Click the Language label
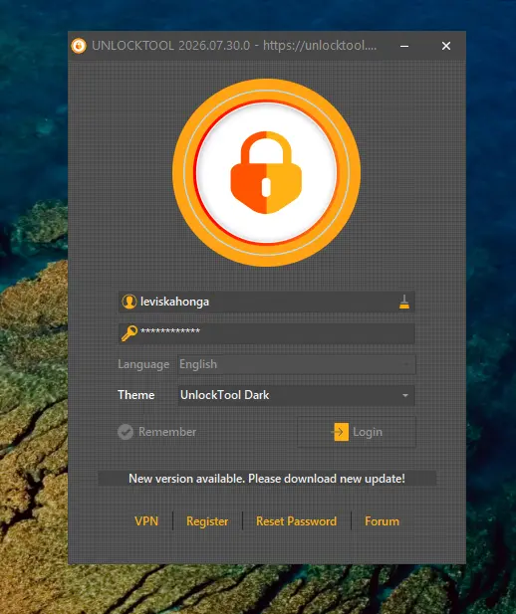 [143, 364]
